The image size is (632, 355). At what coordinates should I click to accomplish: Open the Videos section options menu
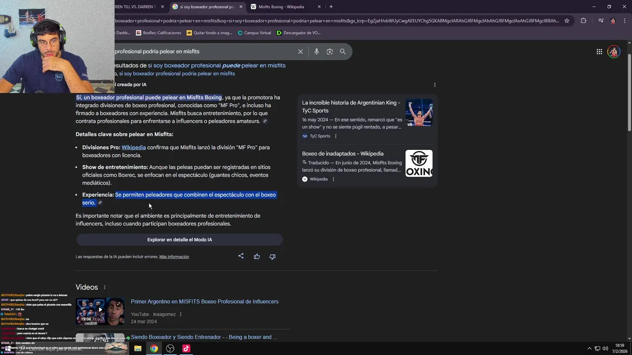tap(104, 287)
